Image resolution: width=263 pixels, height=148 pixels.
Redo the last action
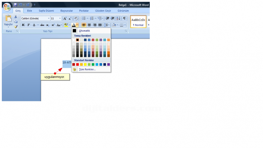(x=28, y=5)
